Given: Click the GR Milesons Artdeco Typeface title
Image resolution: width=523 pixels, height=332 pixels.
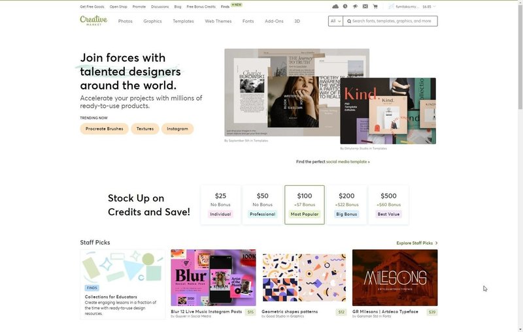Looking at the screenshot, I should (x=385, y=312).
